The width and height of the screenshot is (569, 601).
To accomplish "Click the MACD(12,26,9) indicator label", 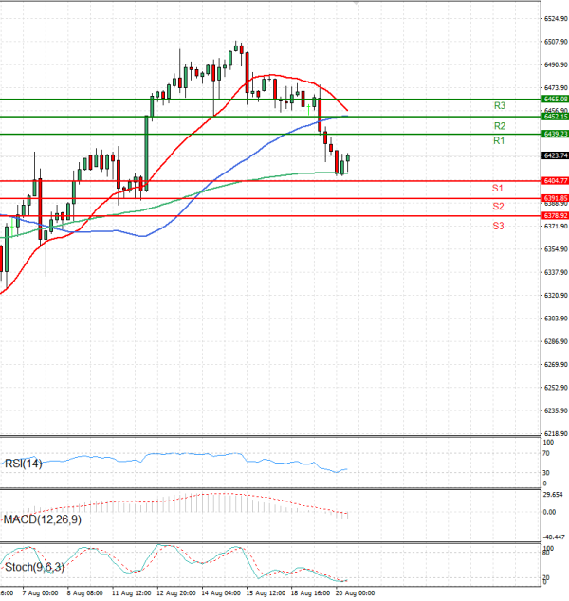I will point(42,519).
